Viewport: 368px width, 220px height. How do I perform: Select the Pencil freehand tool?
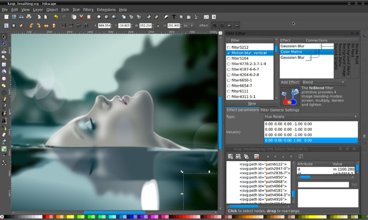pos(4,100)
